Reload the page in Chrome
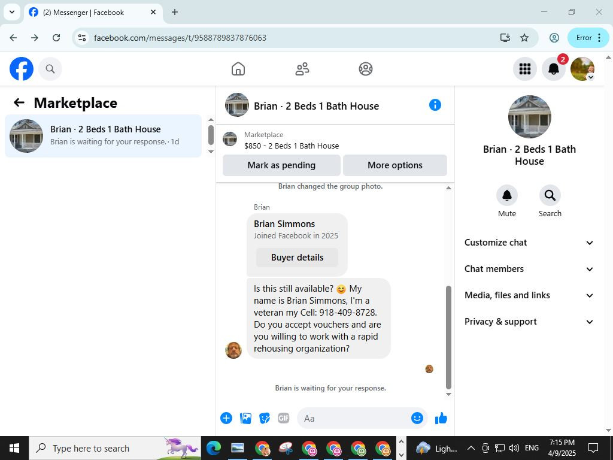Image resolution: width=613 pixels, height=460 pixels. [56, 38]
